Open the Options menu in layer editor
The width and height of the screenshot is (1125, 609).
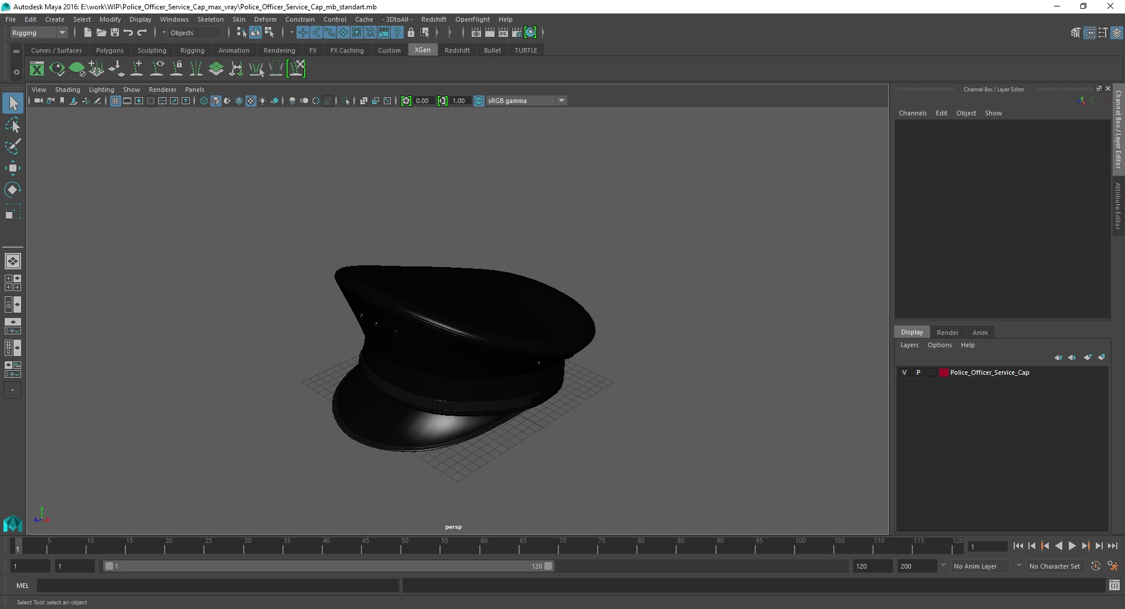(x=939, y=345)
